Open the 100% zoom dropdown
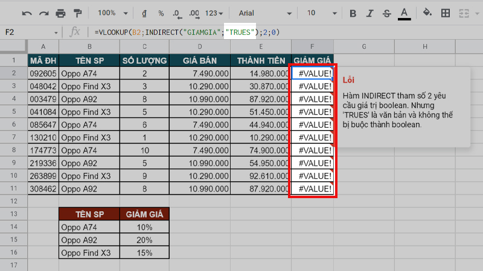483x271 pixels. pos(112,13)
